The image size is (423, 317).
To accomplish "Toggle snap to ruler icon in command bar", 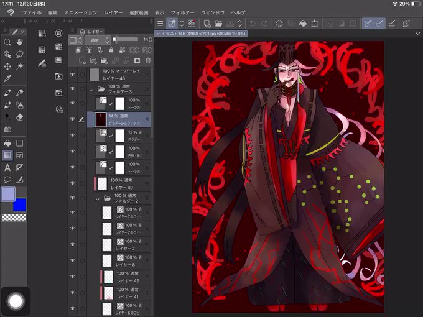I will pyautogui.click(x=368, y=24).
